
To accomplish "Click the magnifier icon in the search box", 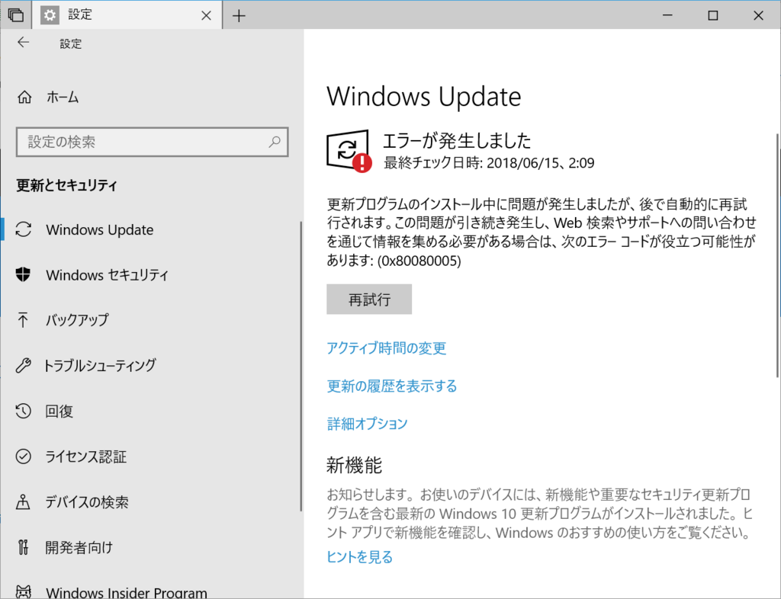I will [x=275, y=142].
